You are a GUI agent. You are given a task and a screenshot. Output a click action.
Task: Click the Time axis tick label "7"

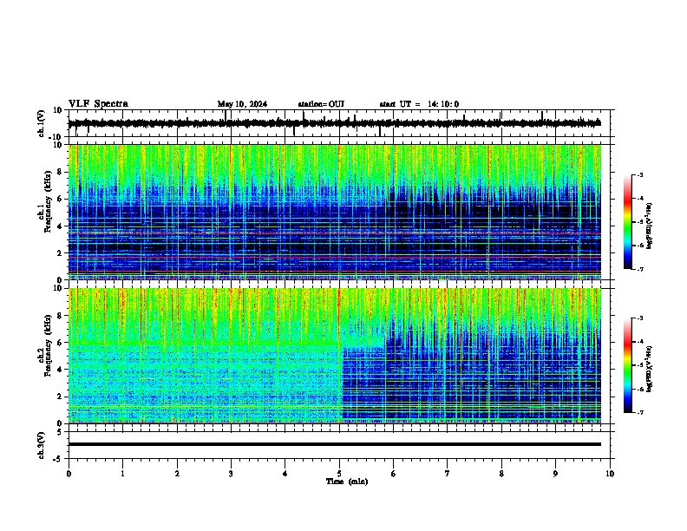(448, 474)
